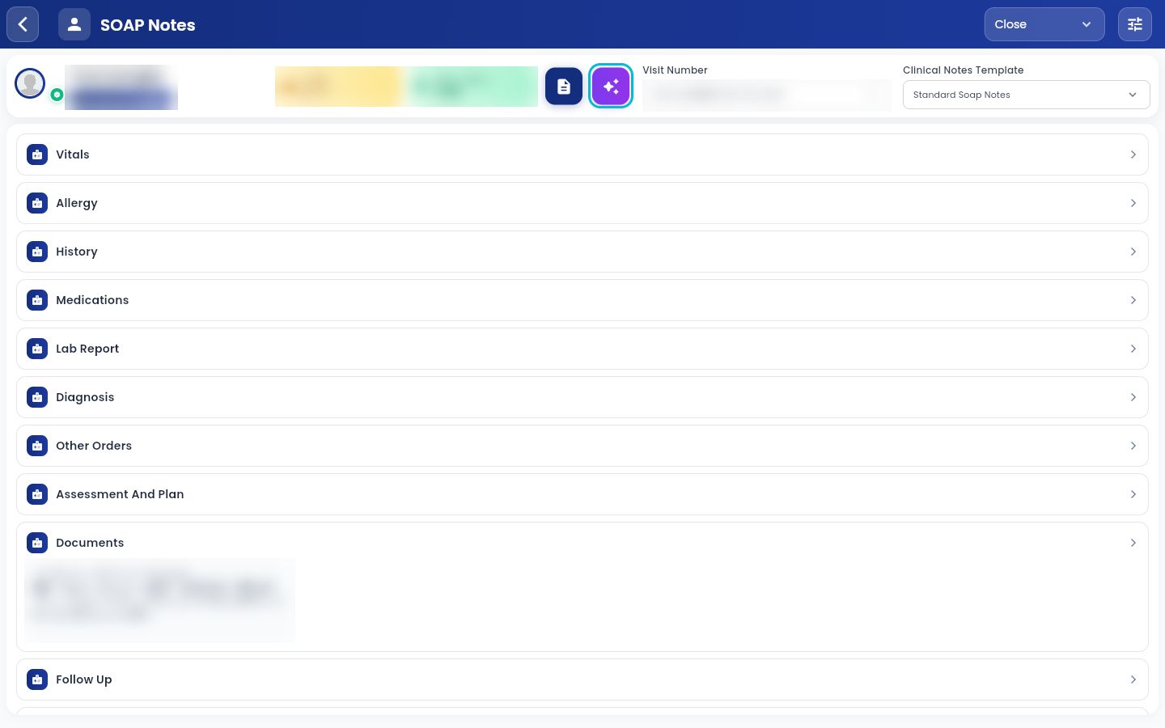Go back using the header arrow button
This screenshot has width=1165, height=728.
pos(23,24)
